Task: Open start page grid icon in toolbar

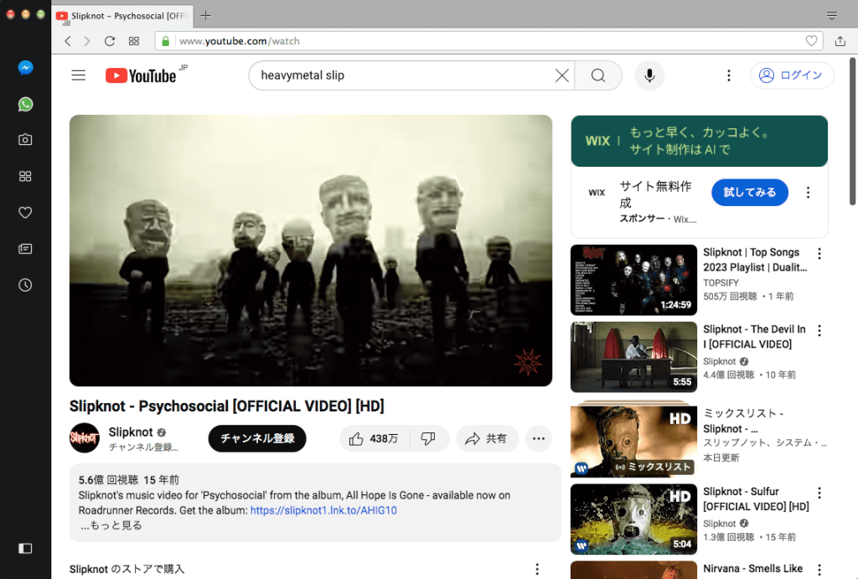Action: pos(134,41)
